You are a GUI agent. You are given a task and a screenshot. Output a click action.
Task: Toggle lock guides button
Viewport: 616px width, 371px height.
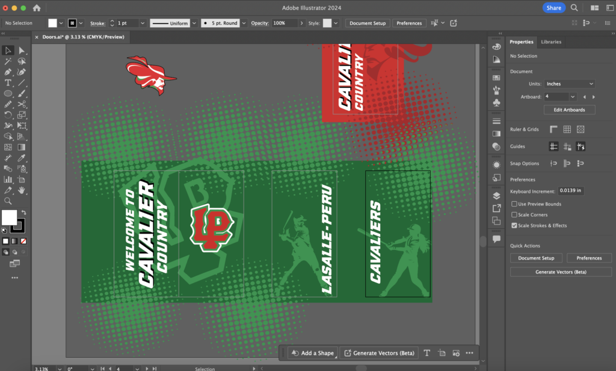[x=567, y=146]
